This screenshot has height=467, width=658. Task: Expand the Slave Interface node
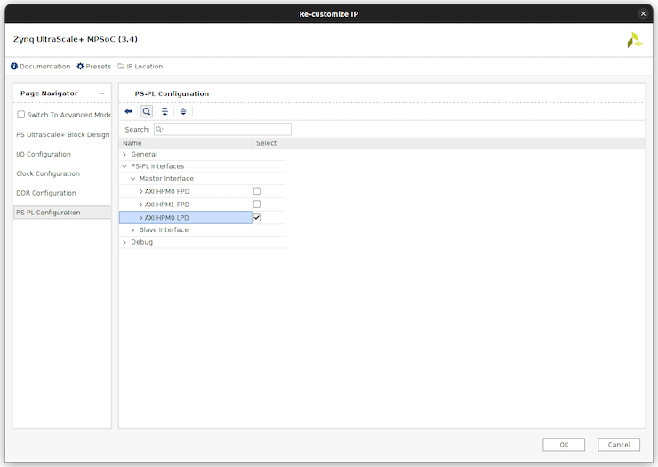coord(133,230)
